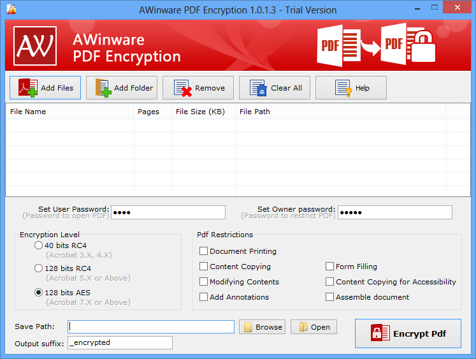
Task: Maximize the AWinware window
Action: (x=435, y=8)
